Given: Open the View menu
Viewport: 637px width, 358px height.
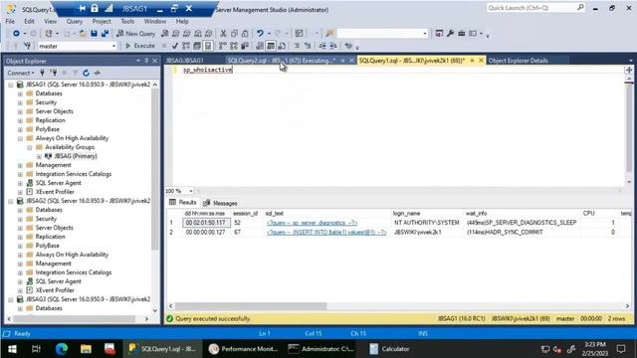Looking at the screenshot, I should pyautogui.click(x=51, y=21).
